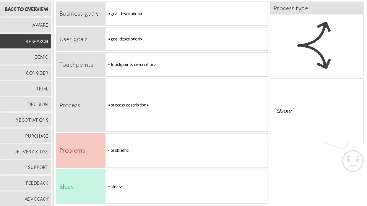Switch to the DEMO stage
Screen dimensions: 367x206
[26, 57]
